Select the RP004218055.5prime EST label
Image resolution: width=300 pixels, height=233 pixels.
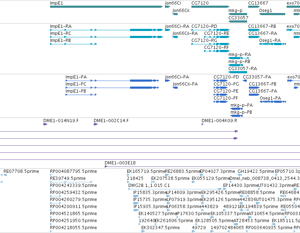73,228
